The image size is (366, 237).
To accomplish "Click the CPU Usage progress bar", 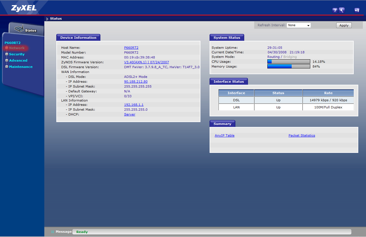I will pos(289,62).
